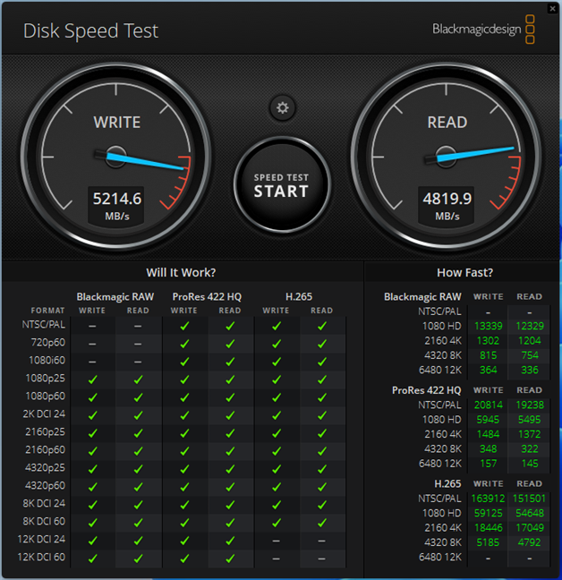Click the NTSC/PAL Blackmagic RAW write dash
The width and height of the screenshot is (562, 580).
pyautogui.click(x=92, y=326)
